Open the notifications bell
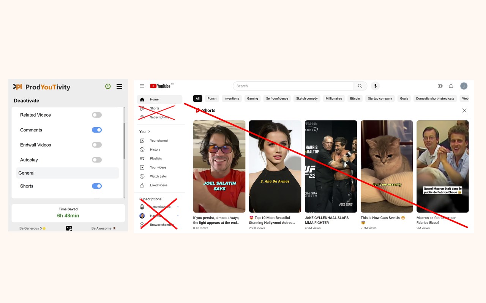This screenshot has width=486, height=303. pyautogui.click(x=451, y=86)
